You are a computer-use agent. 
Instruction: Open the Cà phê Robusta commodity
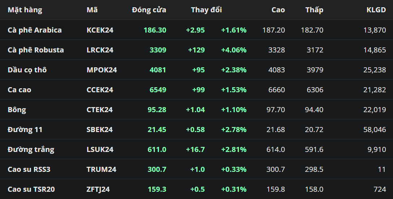click(36, 50)
